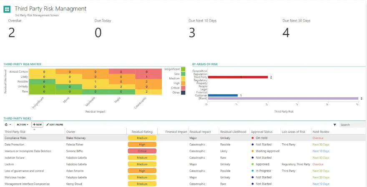Click the Unlikely/Major matrix cell showing 3
367x187 pixels.
click(122, 86)
